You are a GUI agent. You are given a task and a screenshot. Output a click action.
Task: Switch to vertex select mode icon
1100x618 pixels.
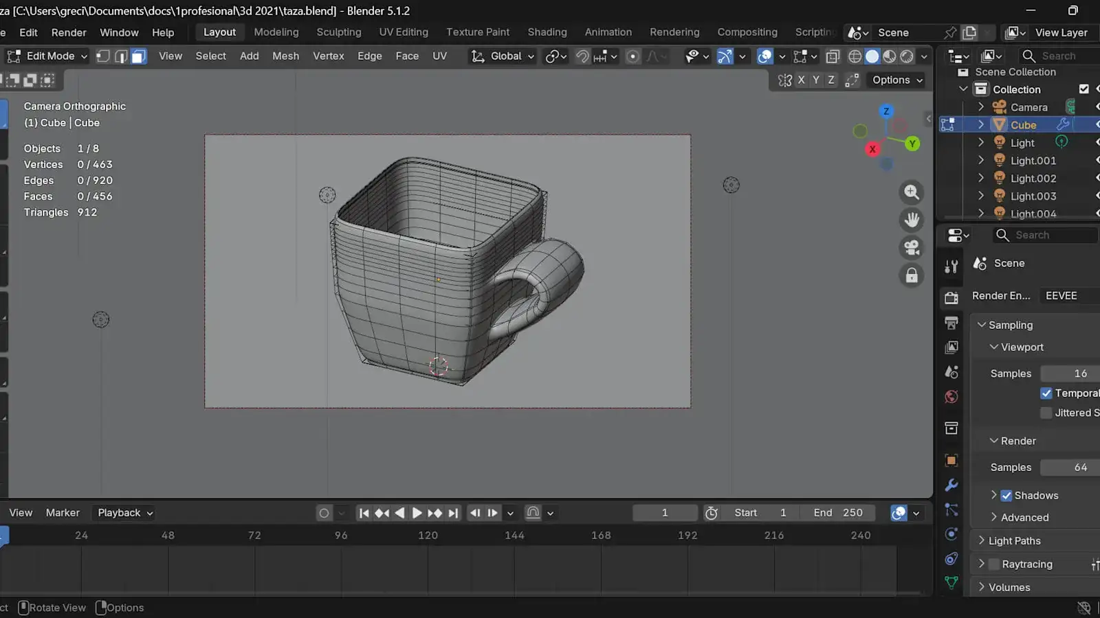[x=103, y=56]
